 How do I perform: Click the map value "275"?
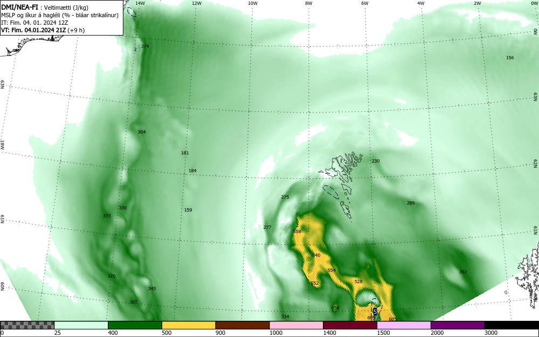285,197
